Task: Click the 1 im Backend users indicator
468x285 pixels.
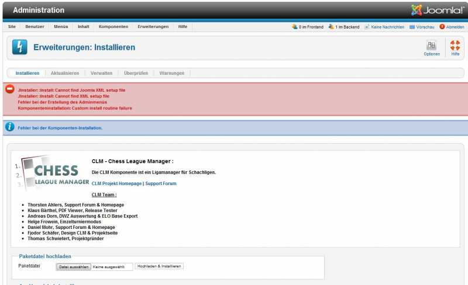Action: coord(343,27)
